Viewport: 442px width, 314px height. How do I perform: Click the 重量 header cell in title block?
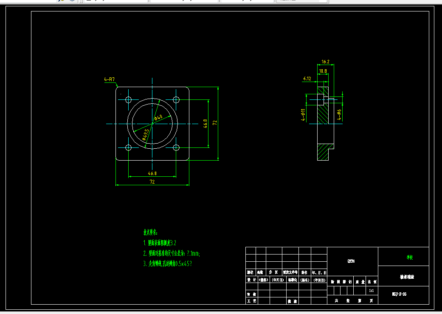(360, 282)
